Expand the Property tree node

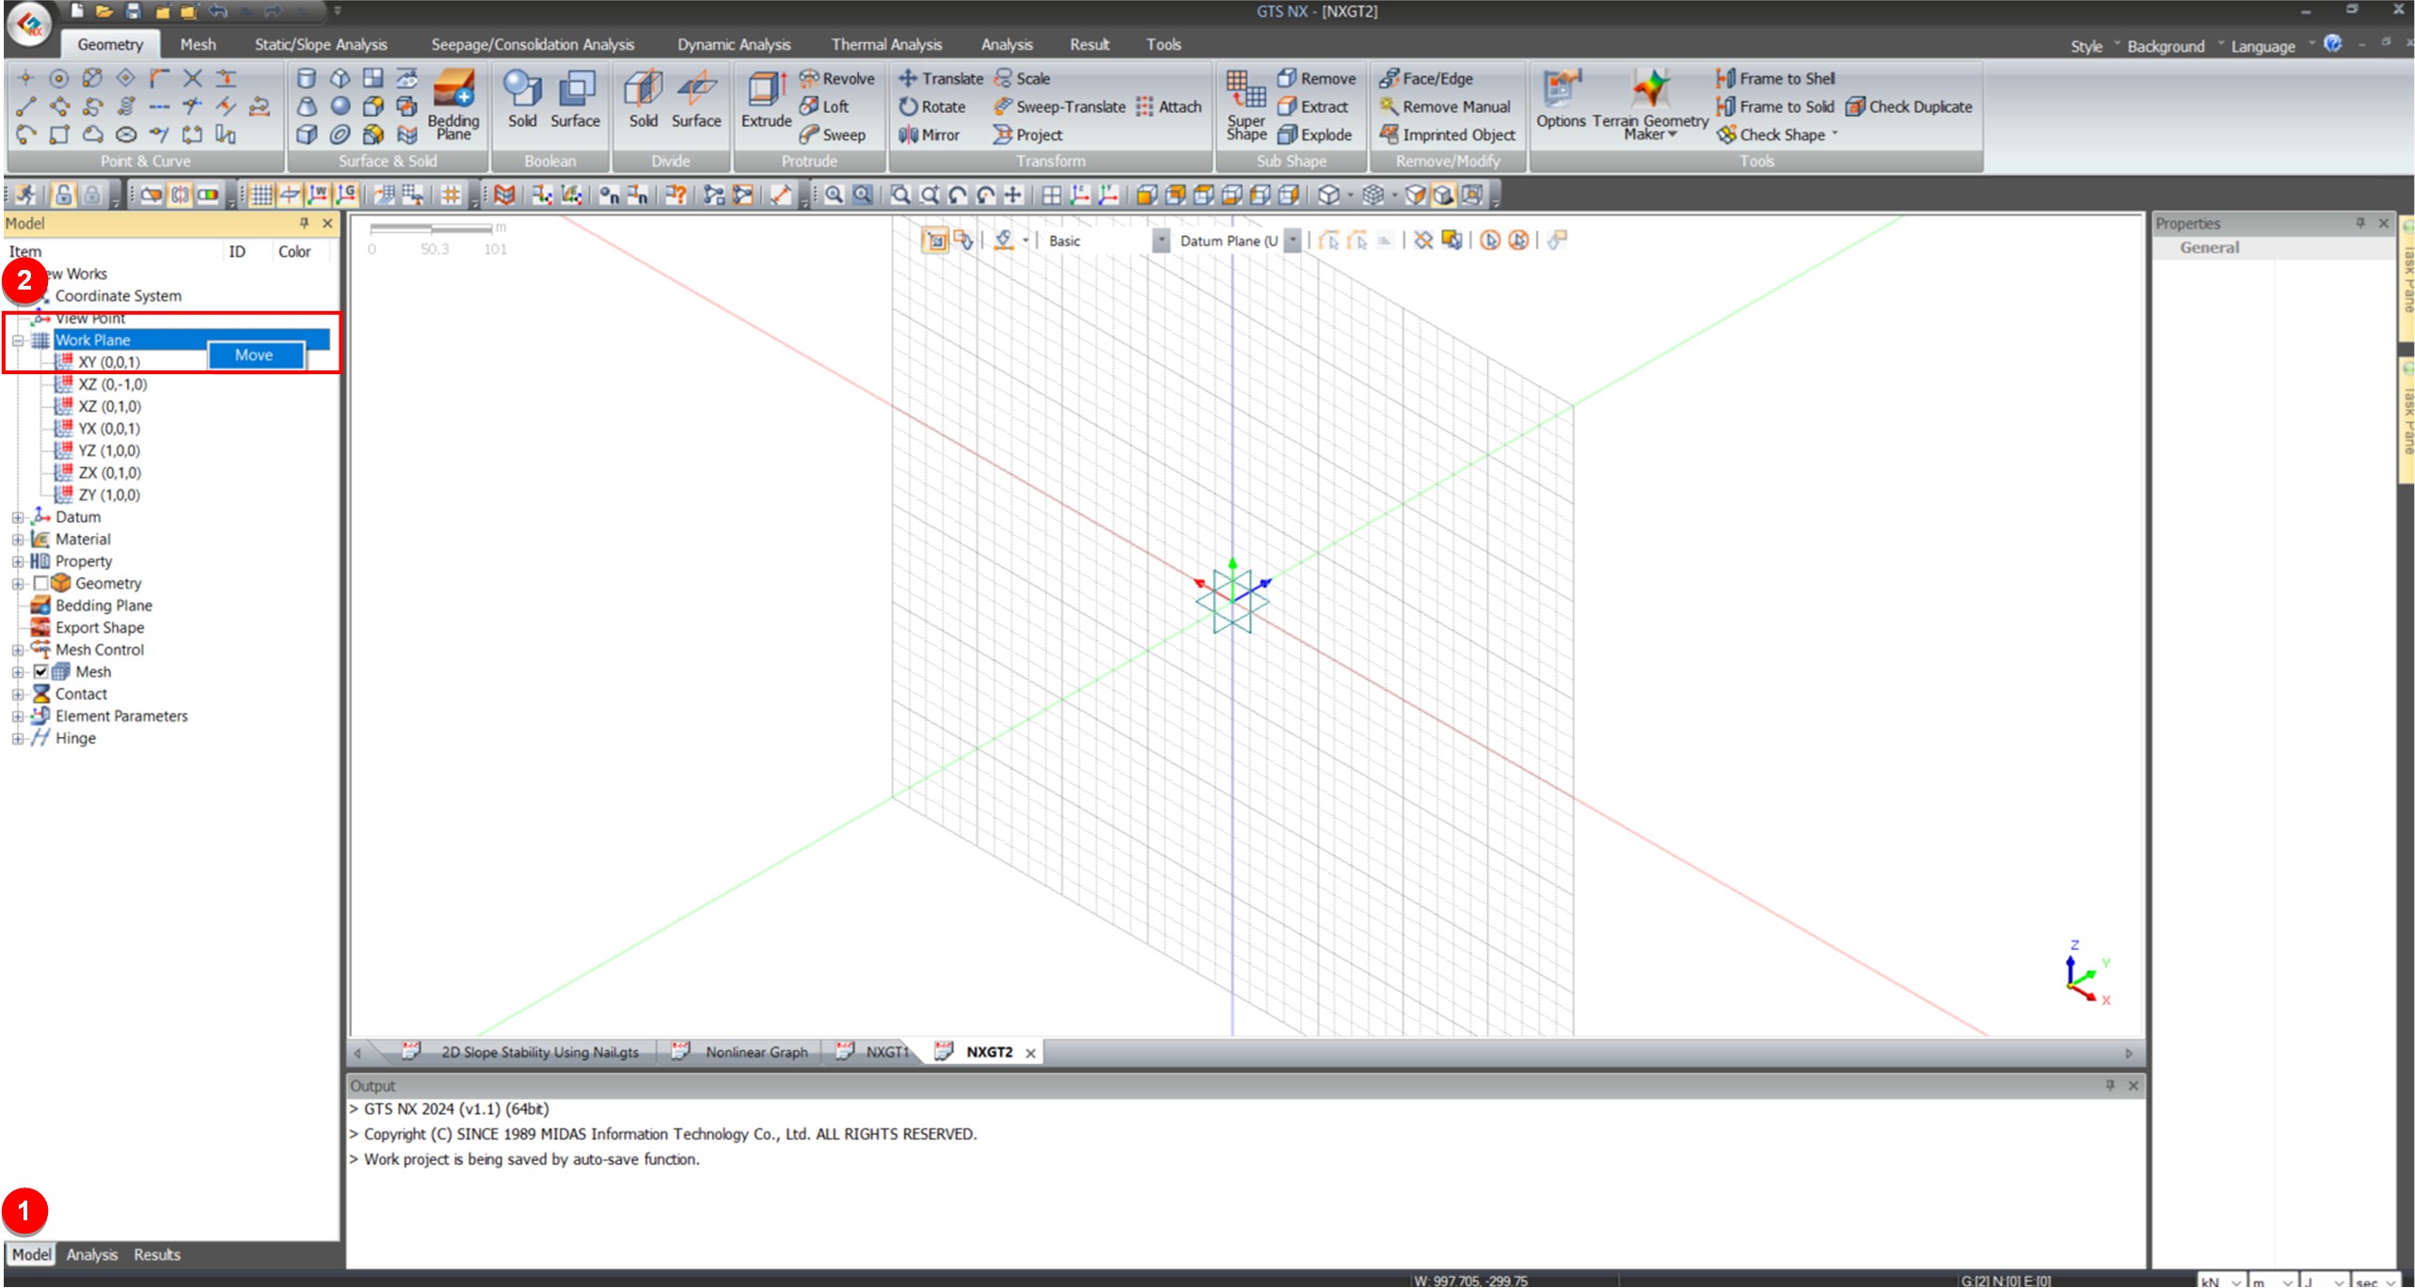click(x=17, y=562)
